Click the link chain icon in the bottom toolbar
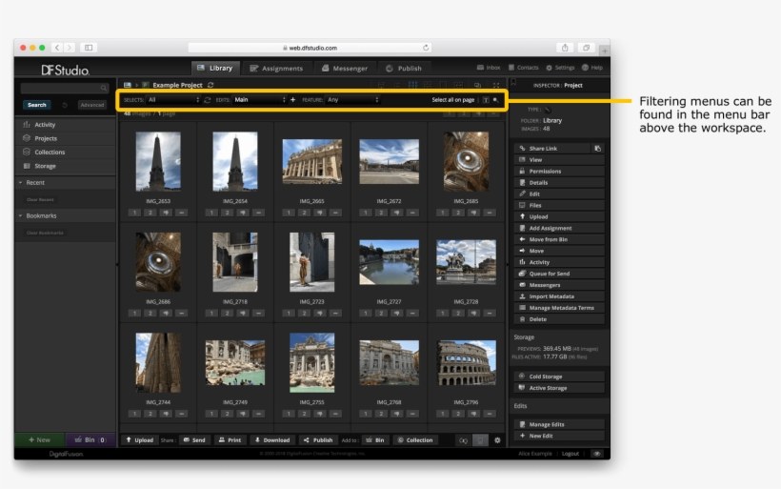Screen dimensions: 781x489 point(463,440)
